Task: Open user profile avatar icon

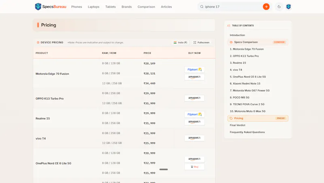Action: tap(288, 6)
